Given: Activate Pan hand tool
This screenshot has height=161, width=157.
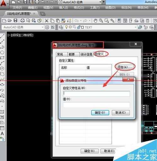Looking at the screenshot, I should pyautogui.click(x=95, y=20).
